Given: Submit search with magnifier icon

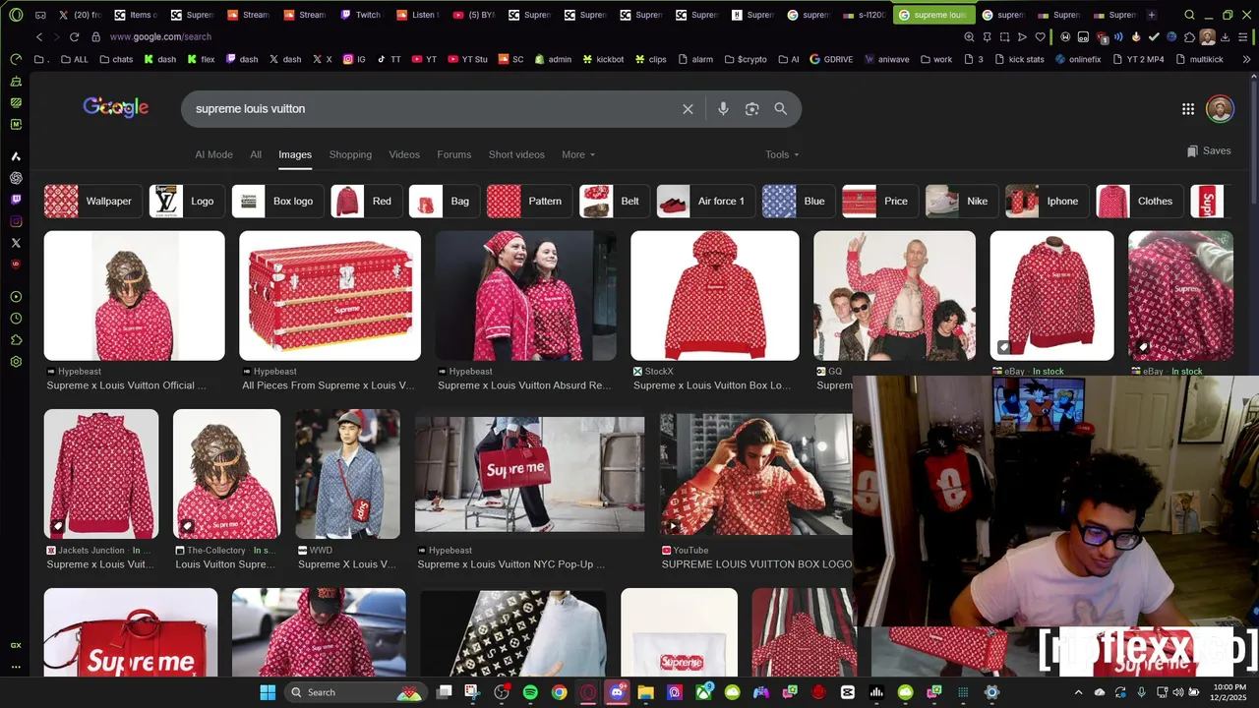Looking at the screenshot, I should pyautogui.click(x=781, y=109).
